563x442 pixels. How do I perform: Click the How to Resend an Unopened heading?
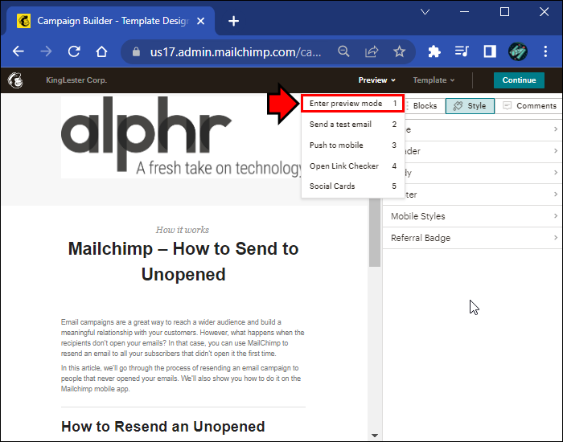[163, 426]
